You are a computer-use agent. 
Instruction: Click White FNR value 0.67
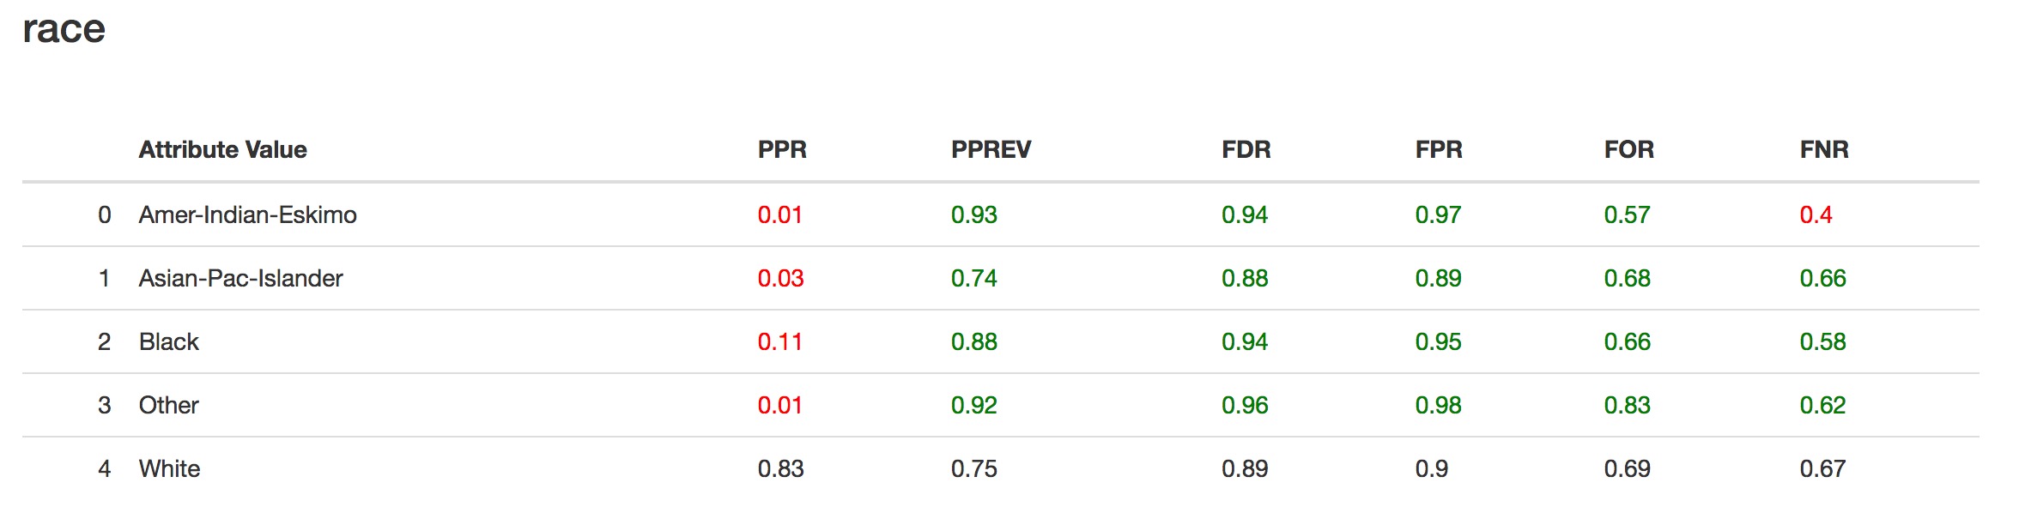(1822, 468)
